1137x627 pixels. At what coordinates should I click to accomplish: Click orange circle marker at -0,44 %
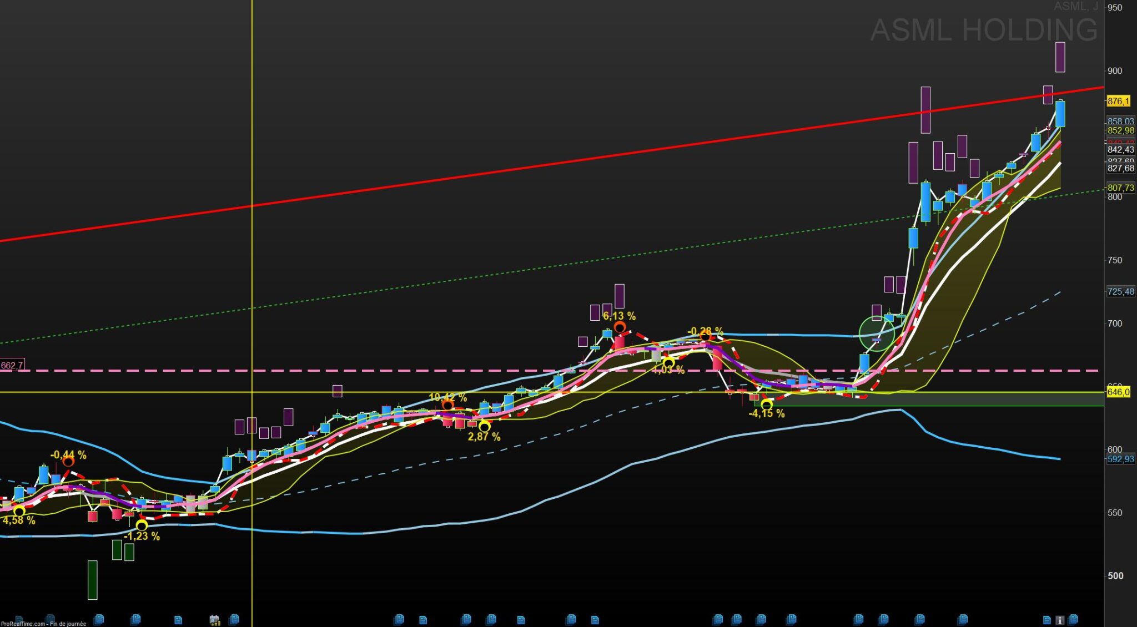pos(68,461)
